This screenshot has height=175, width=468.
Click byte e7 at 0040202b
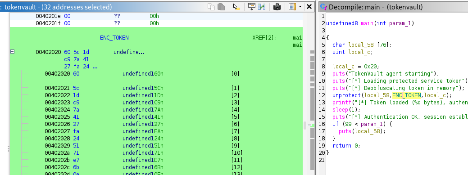point(77,160)
